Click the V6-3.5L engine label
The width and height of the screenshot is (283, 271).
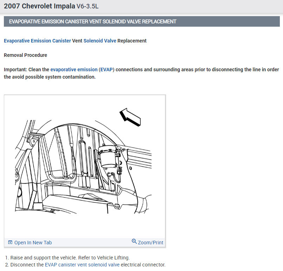[x=87, y=6]
